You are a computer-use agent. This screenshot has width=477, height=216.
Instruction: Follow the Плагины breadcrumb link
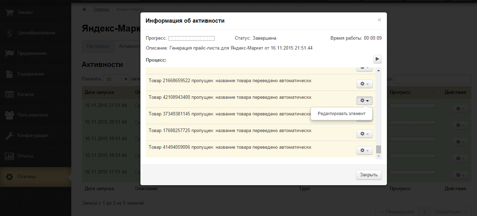pos(101,9)
